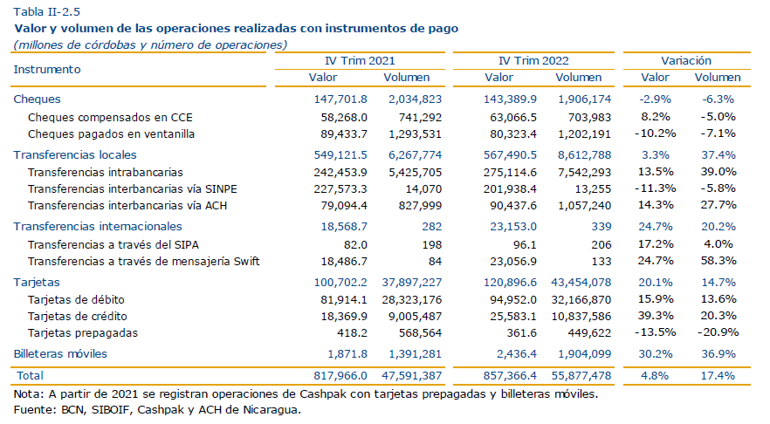Click the value 89,433.7
770x424 pixels.
click(x=344, y=134)
